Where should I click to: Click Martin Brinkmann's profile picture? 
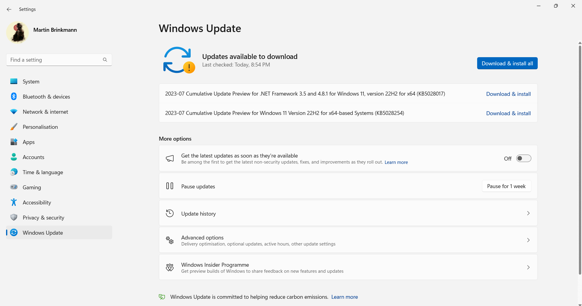tap(17, 32)
